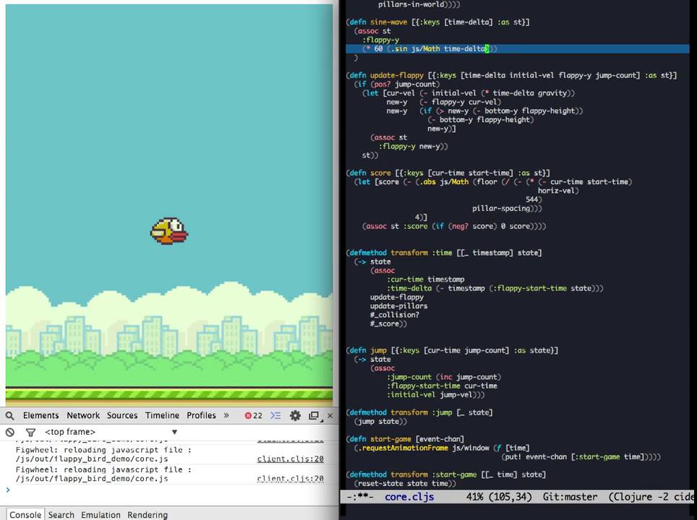
Task: Click 'defn update-flappy' definition line
Action: 511,76
